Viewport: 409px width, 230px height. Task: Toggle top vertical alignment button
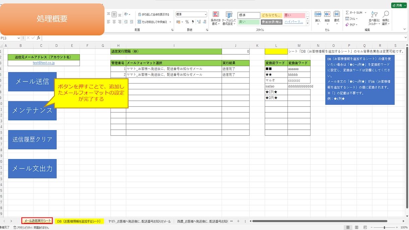tap(109, 14)
